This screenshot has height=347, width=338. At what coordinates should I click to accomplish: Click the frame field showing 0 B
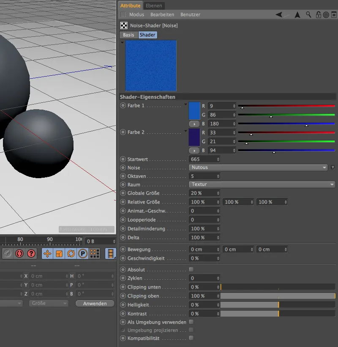tap(101, 241)
